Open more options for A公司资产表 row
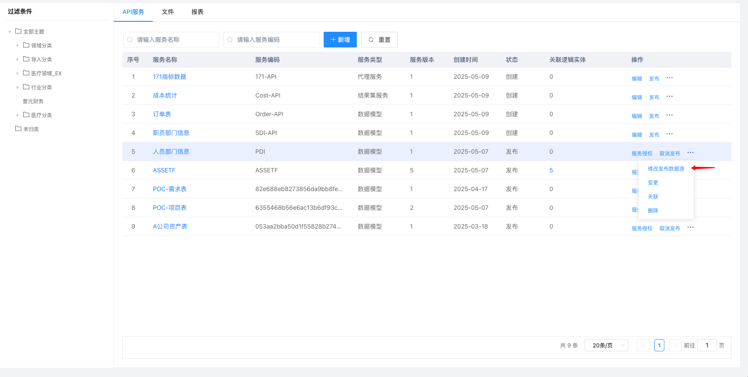The height and width of the screenshot is (377, 748). pyautogui.click(x=690, y=228)
